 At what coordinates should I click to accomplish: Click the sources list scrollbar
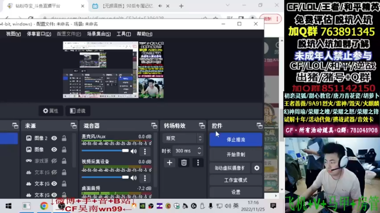[74, 150]
